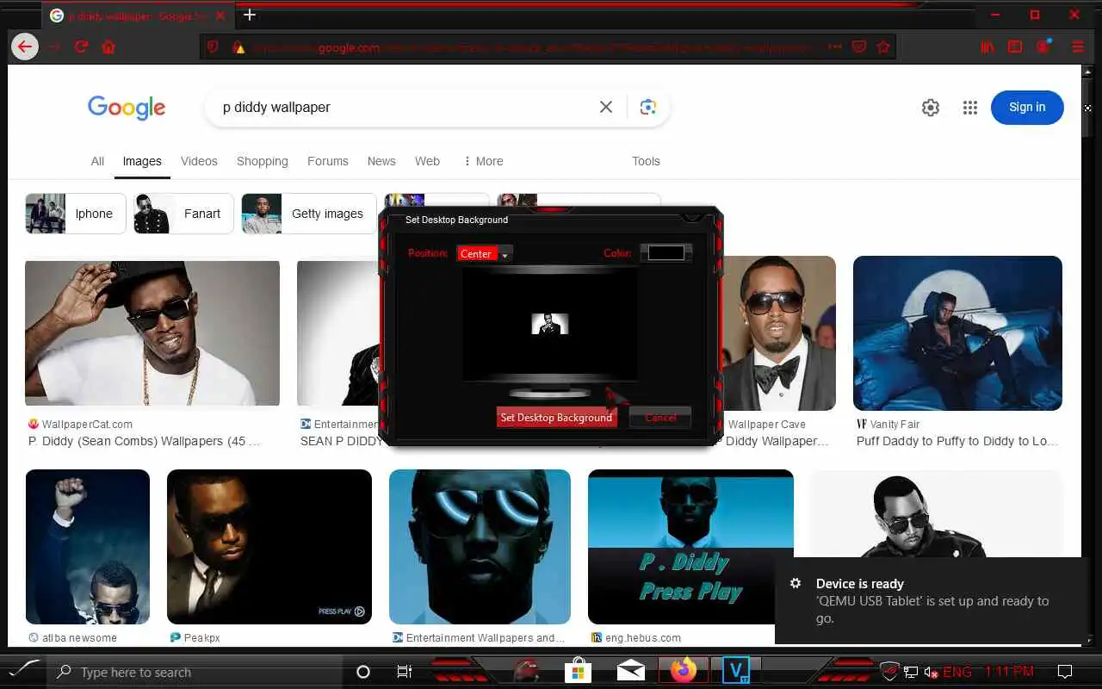Open the News tab
The image size is (1102, 689).
click(x=381, y=161)
